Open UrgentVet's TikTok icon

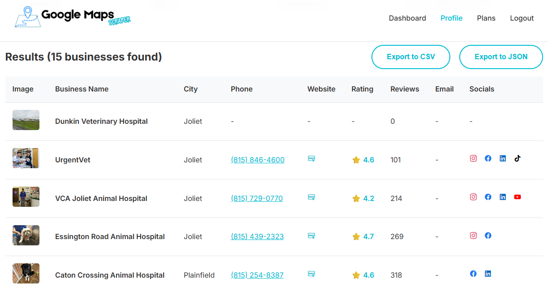pyautogui.click(x=518, y=158)
